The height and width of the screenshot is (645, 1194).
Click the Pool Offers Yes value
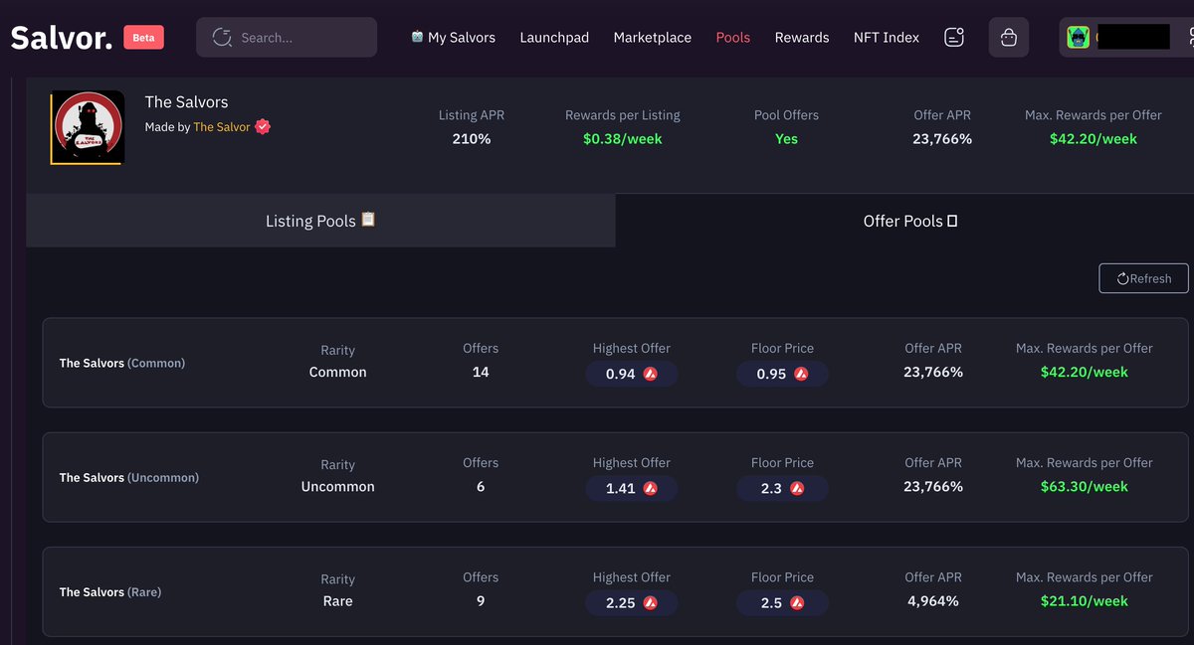click(x=786, y=138)
